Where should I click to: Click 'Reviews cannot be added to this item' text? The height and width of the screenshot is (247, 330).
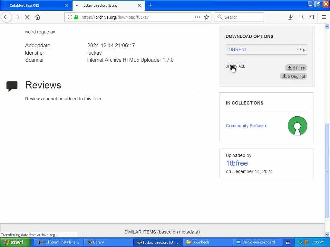coord(63,99)
